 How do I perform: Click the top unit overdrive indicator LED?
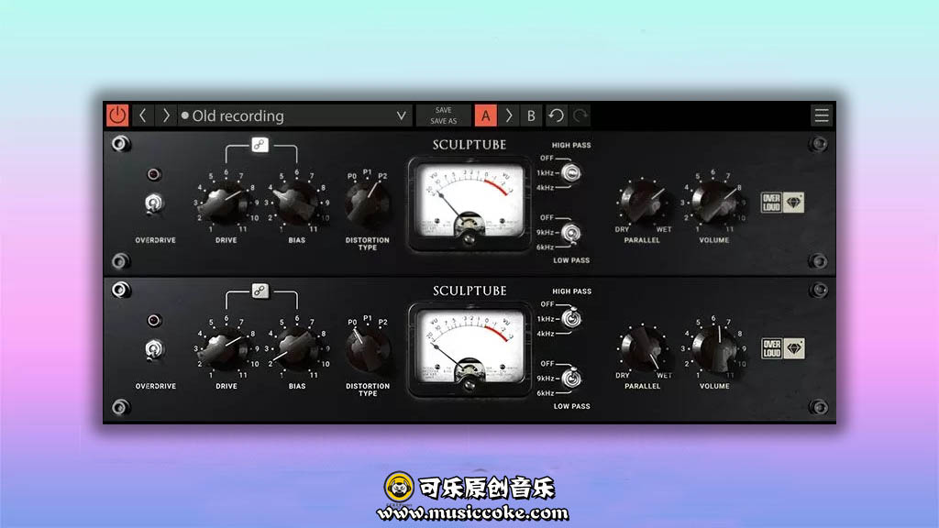pos(154,174)
